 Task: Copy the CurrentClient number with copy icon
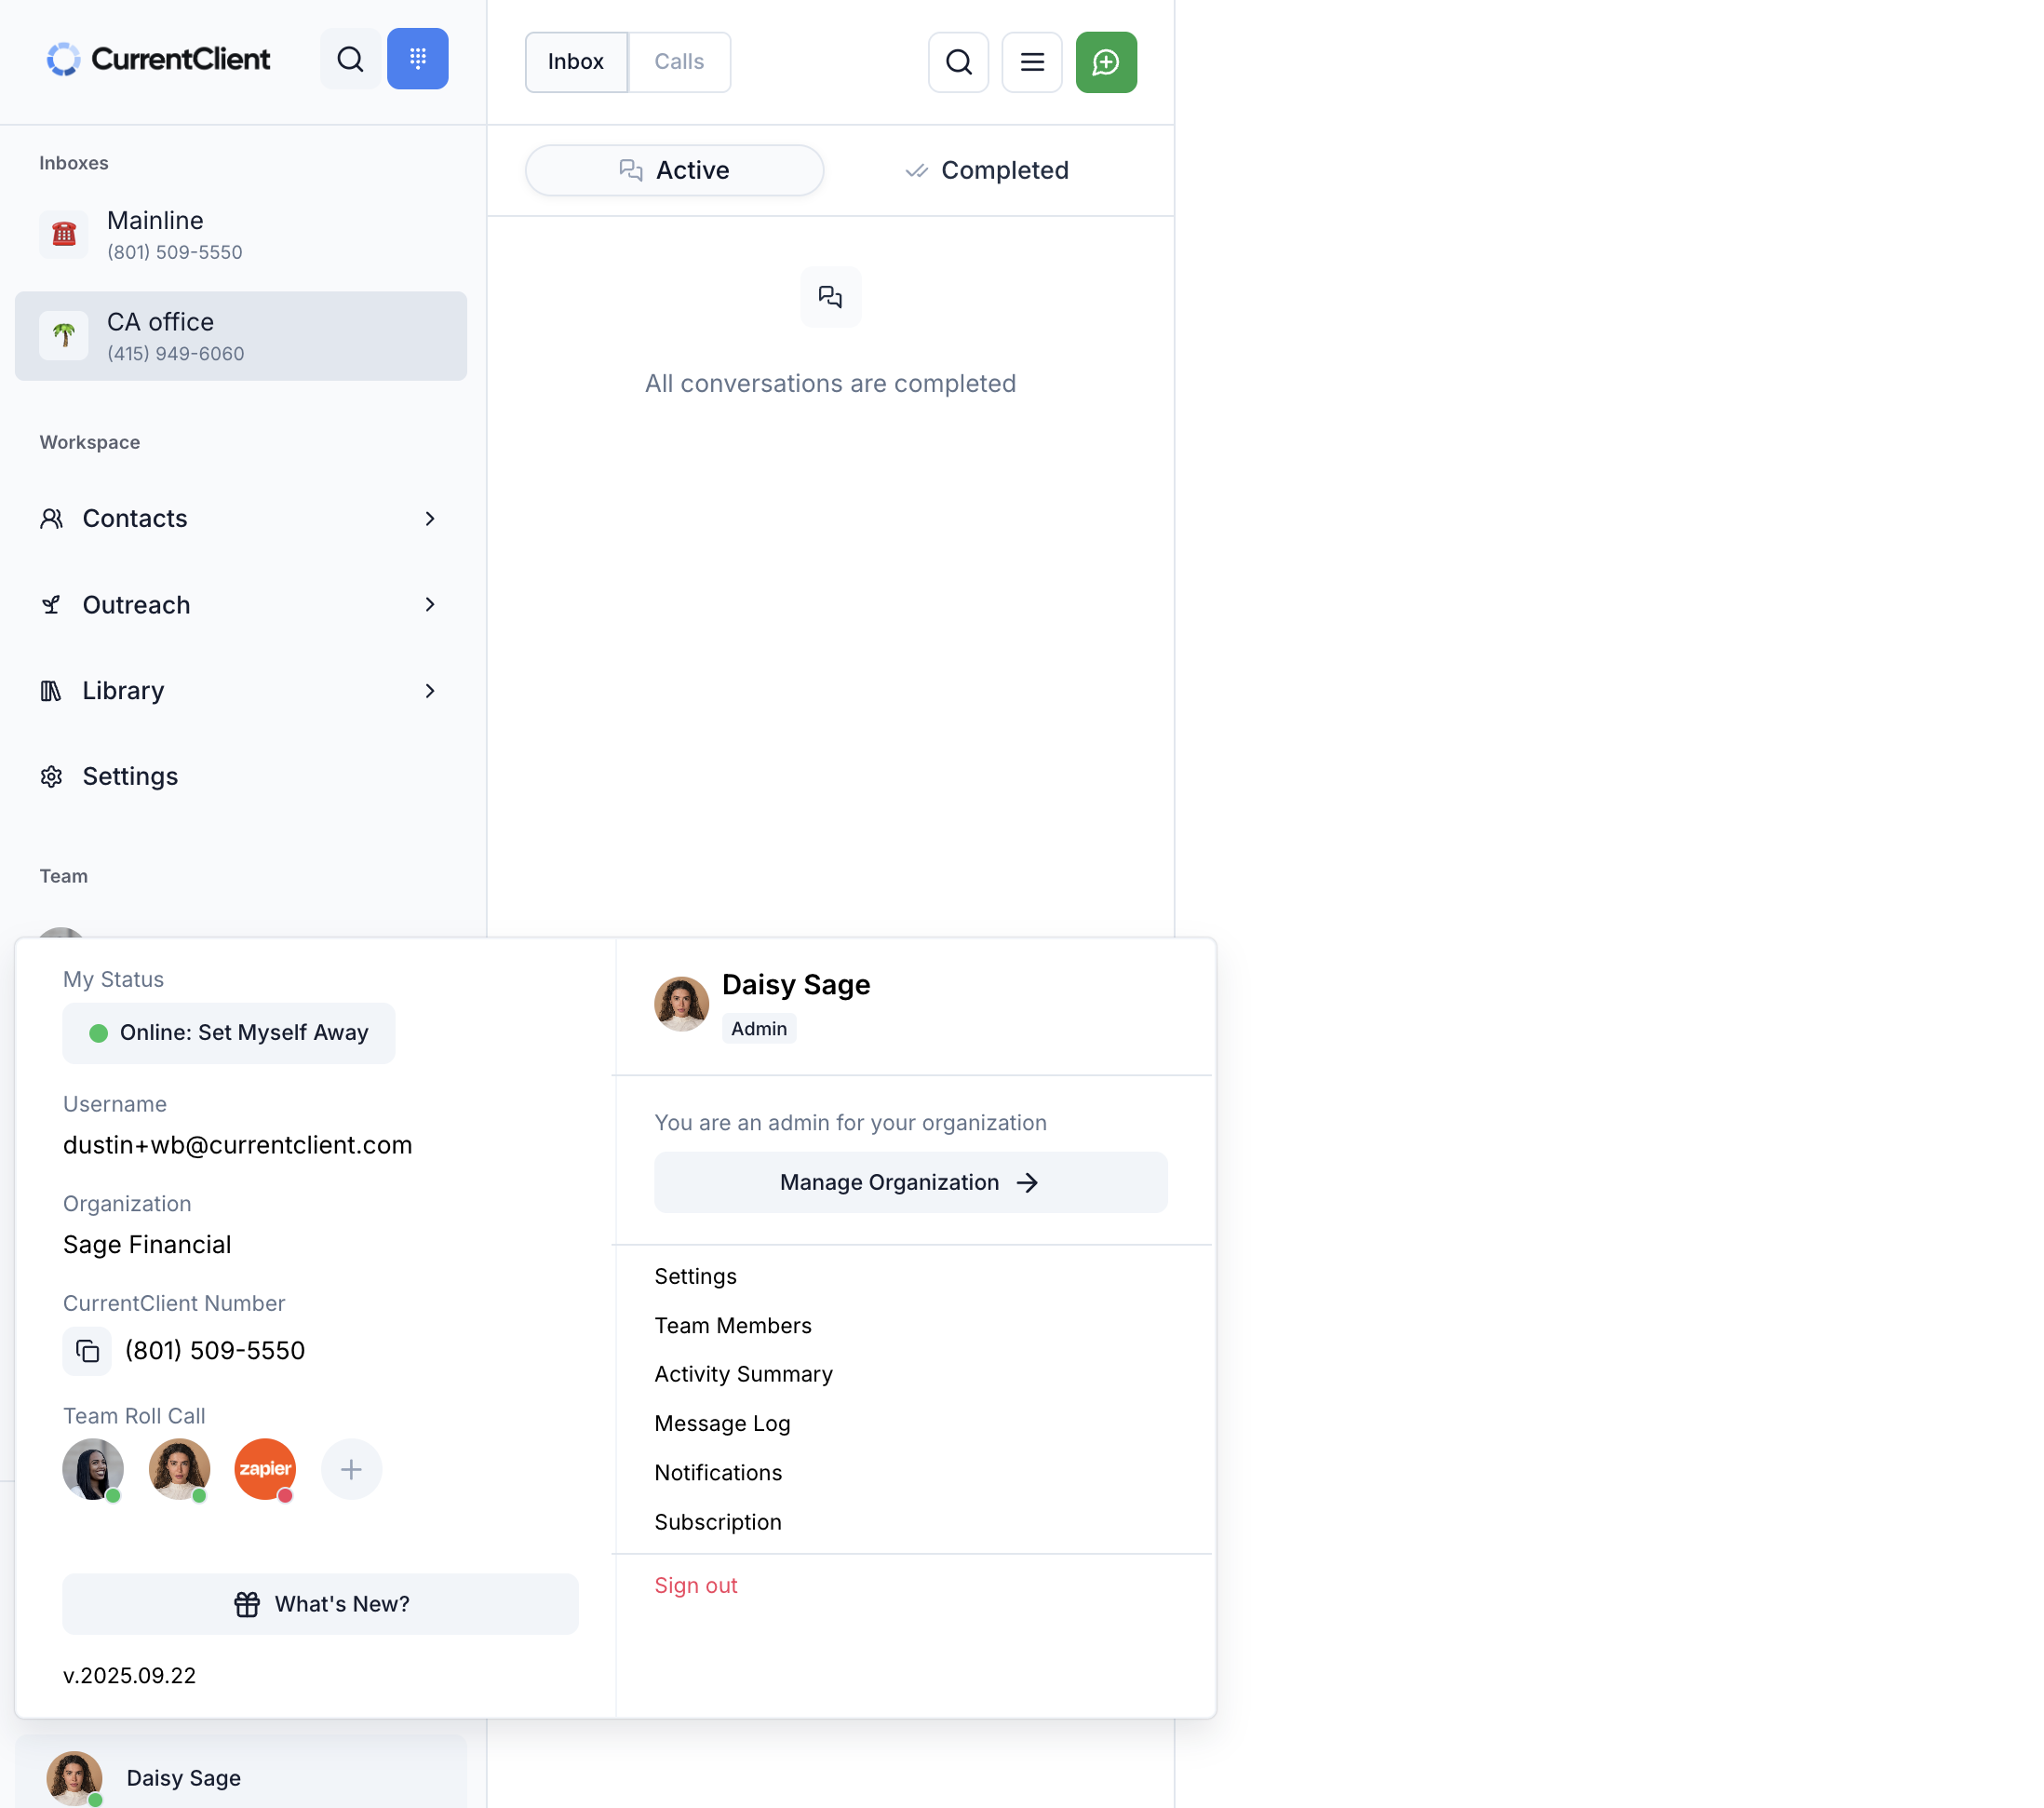tap(87, 1351)
